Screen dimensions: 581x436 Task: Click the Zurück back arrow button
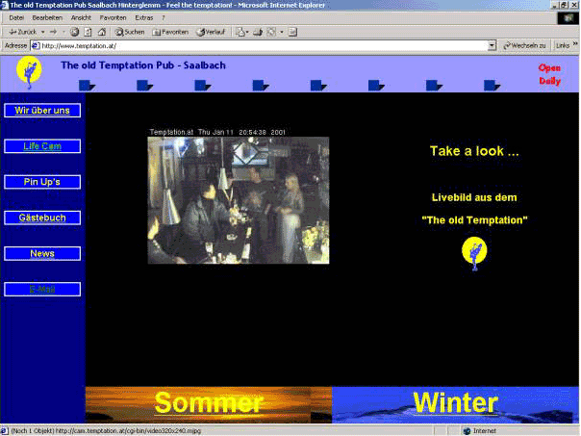pyautogui.click(x=20, y=32)
